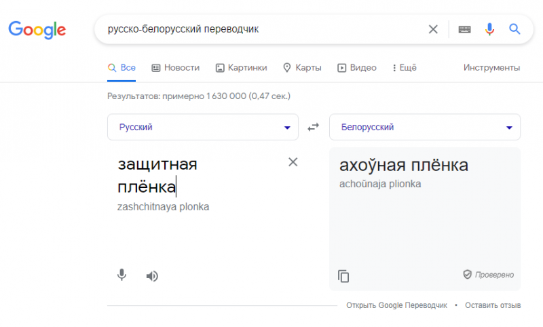Screen dimensions: 543x327
Task: Open the Ещё more menu
Action: pyautogui.click(x=405, y=67)
